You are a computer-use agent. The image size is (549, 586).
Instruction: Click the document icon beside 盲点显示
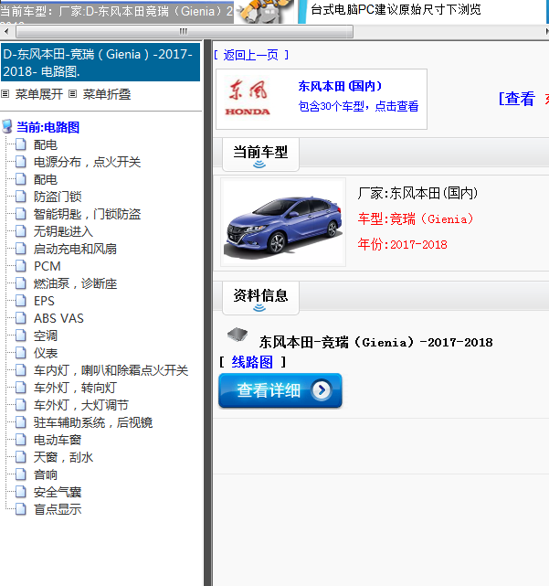[20, 509]
